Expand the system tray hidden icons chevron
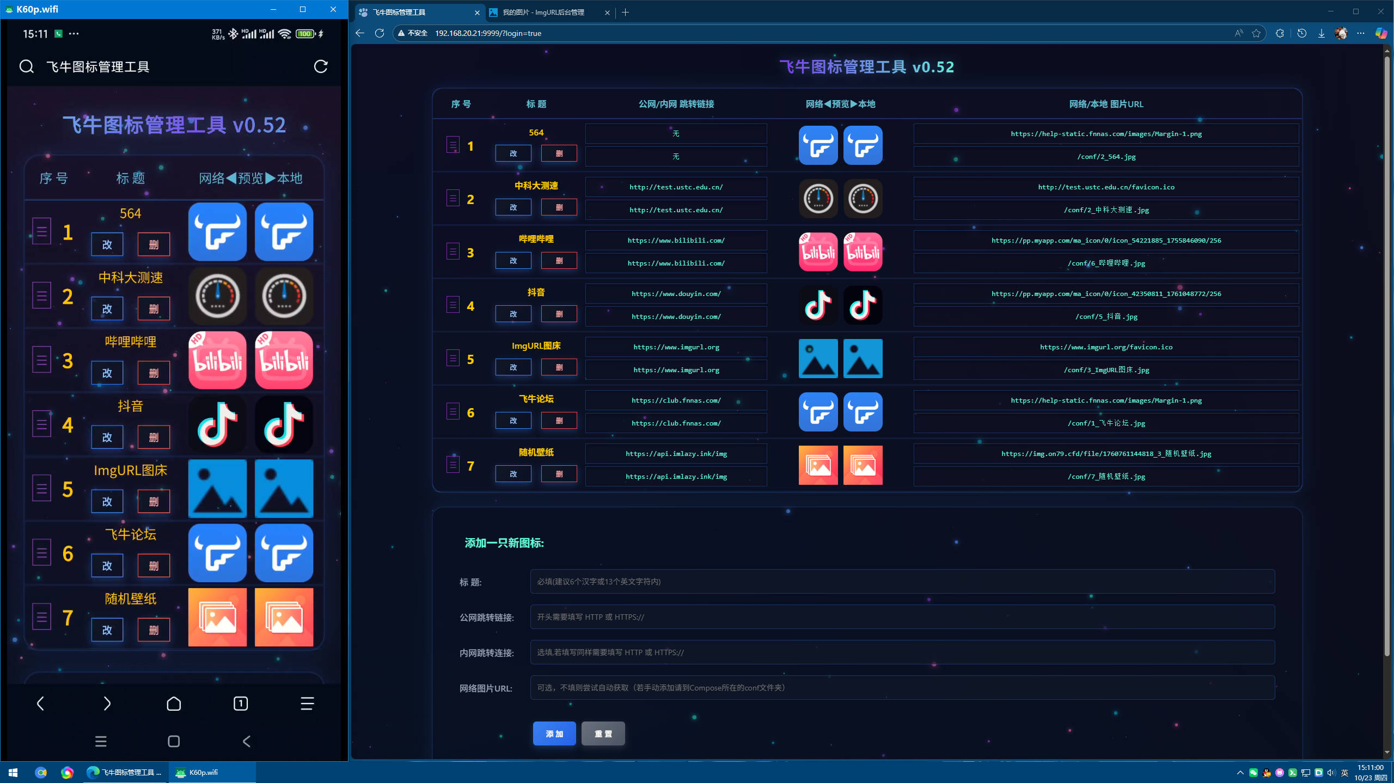 coord(1240,773)
